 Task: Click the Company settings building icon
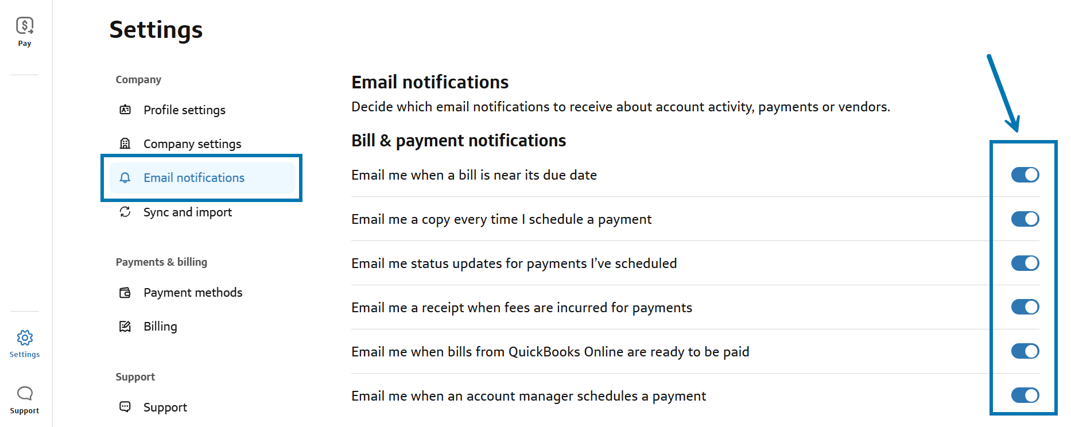tap(125, 143)
